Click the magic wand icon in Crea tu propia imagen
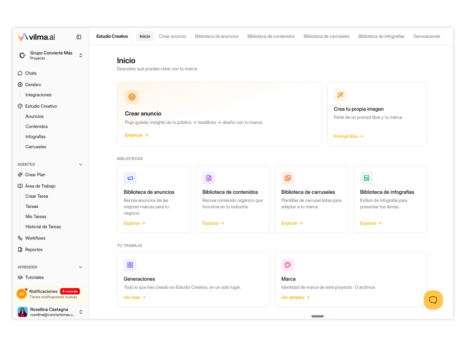 click(x=340, y=95)
